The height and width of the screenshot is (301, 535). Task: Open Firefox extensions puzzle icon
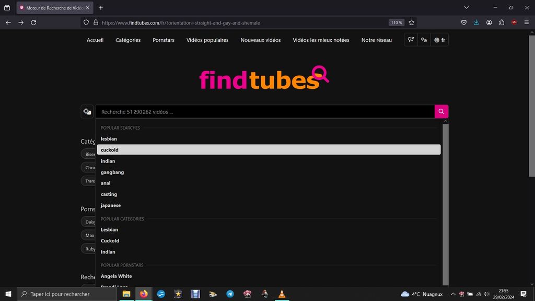502,22
